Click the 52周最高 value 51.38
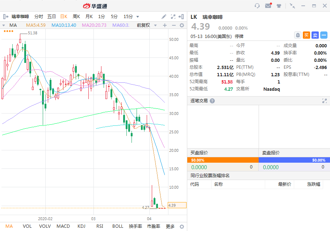 (x=227, y=82)
